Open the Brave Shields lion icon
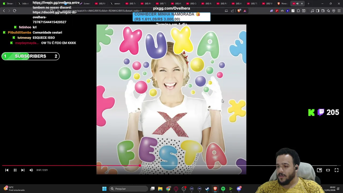This screenshot has height=193, width=343. pos(239,11)
